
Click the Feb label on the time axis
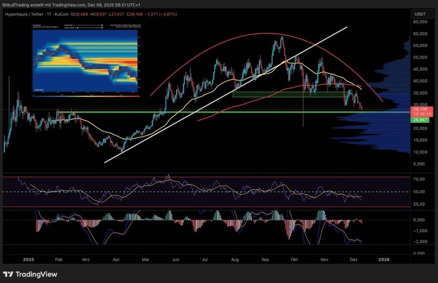(59, 260)
